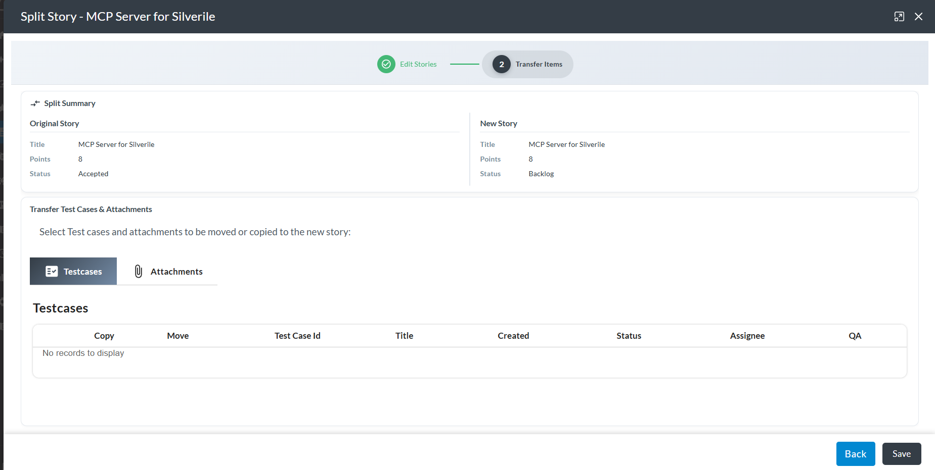935x470 pixels.
Task: Click the Original Story heading
Action: (54, 124)
